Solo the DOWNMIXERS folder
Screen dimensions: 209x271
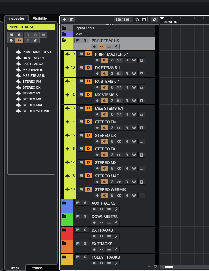(85, 216)
